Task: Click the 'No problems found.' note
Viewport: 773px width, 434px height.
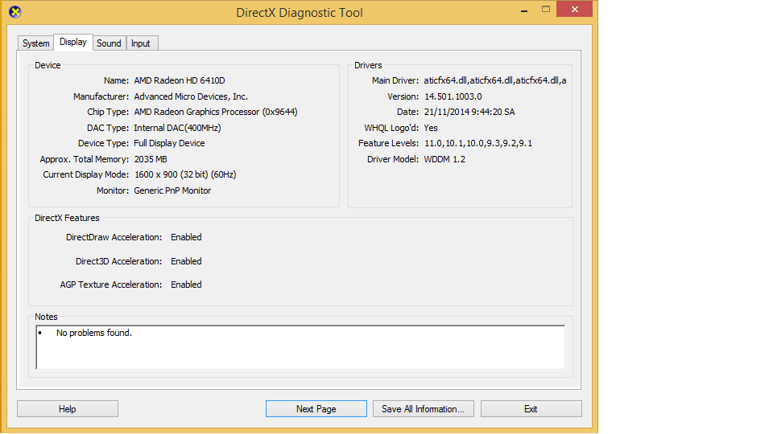Action: 94,333
